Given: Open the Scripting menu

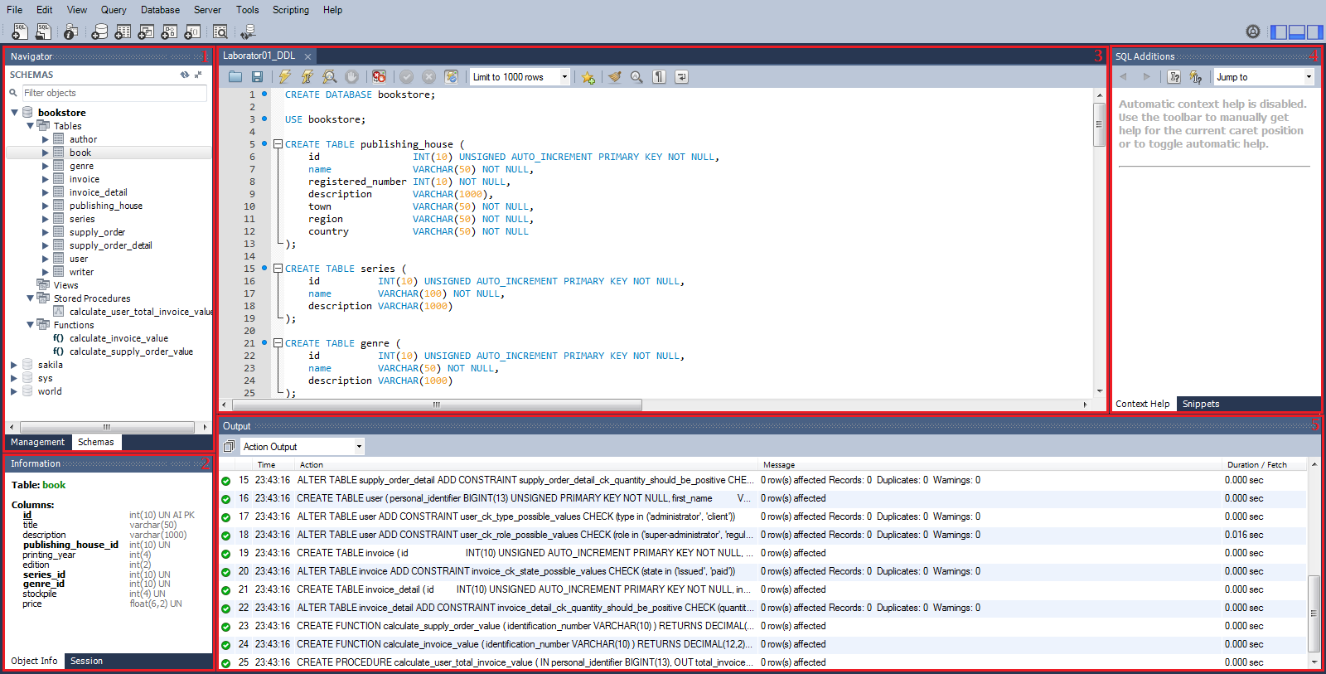Looking at the screenshot, I should pos(291,10).
